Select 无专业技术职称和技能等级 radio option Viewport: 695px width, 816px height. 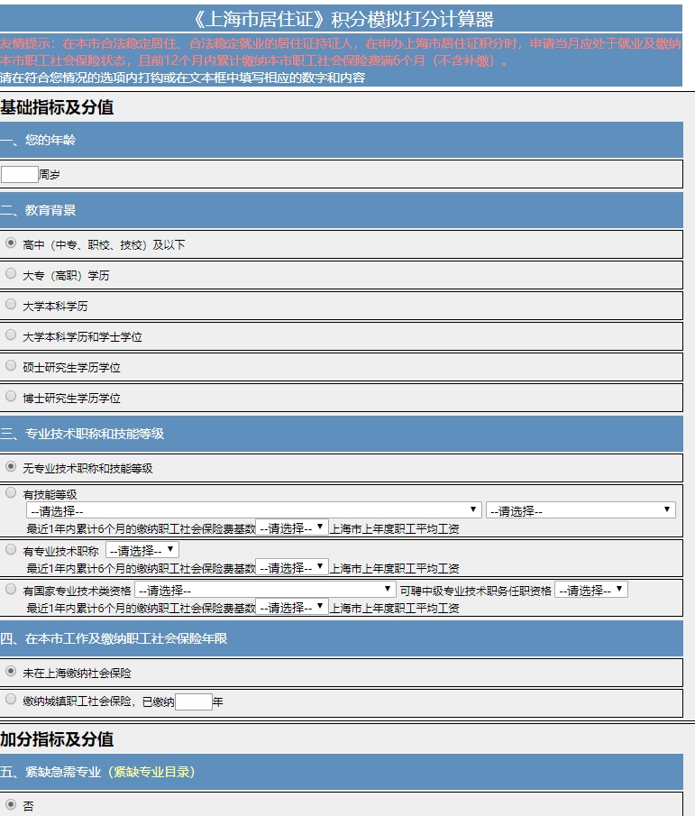(x=11, y=467)
